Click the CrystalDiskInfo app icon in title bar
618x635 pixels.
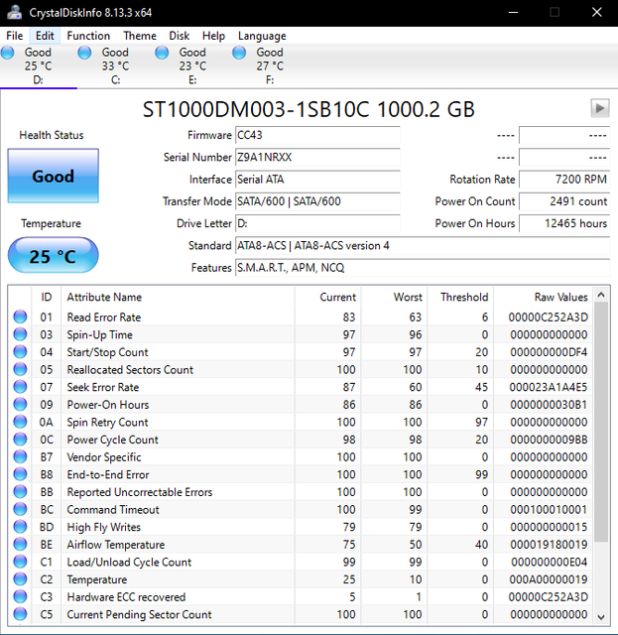(x=14, y=12)
